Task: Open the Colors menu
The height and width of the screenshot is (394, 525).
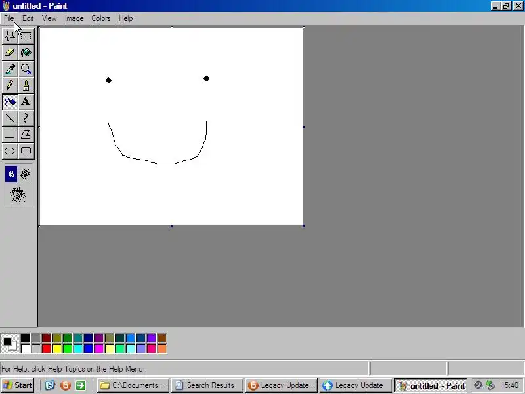Action: pyautogui.click(x=101, y=18)
